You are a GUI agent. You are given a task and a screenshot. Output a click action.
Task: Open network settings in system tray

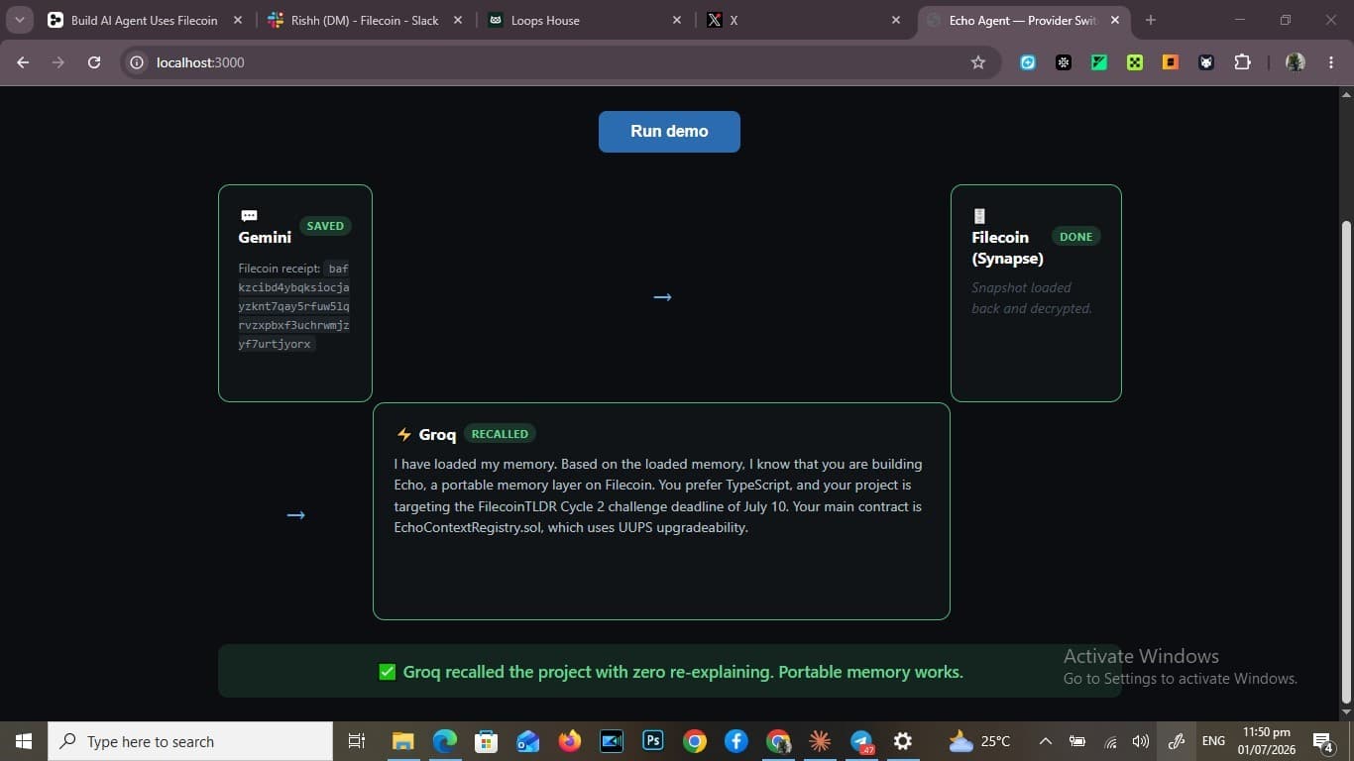pos(1110,741)
